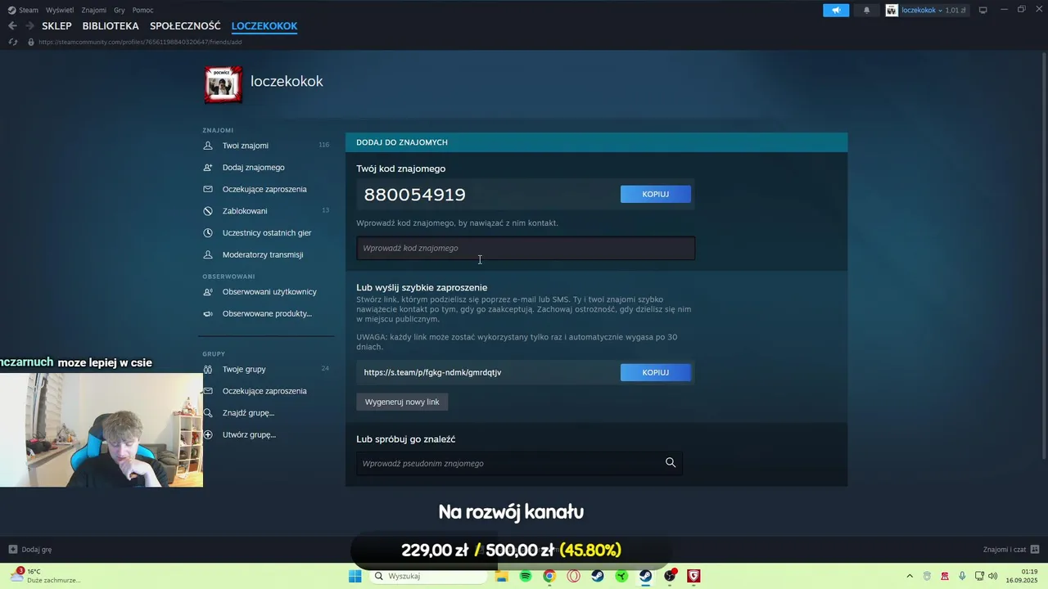Open the Wyświetl menu
Viewport: 1048px width, 589px height.
[60, 10]
